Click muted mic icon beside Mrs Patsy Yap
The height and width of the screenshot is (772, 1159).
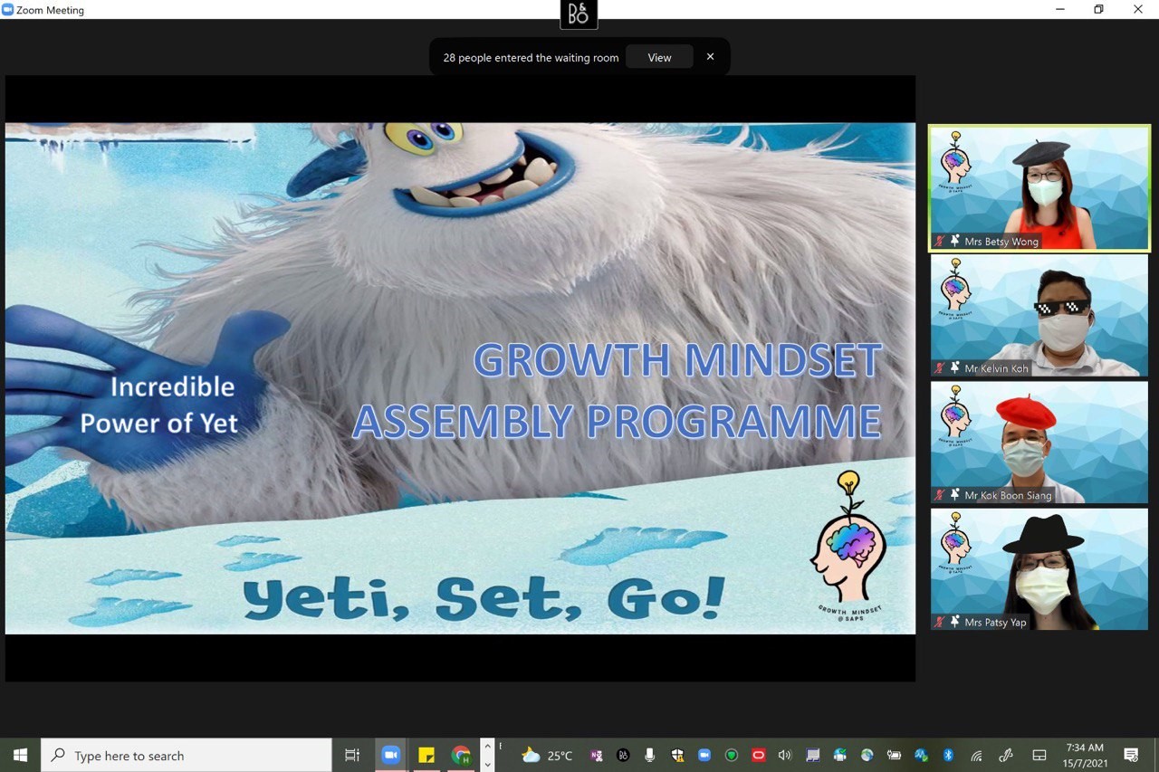[x=941, y=622]
